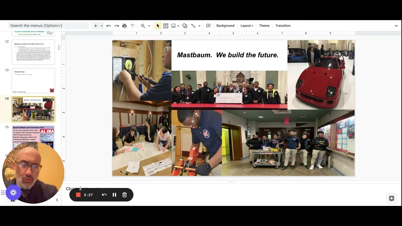Click the Loom drag handle dots icon
This screenshot has width=402, height=226.
pyautogui.click(x=3, y=192)
